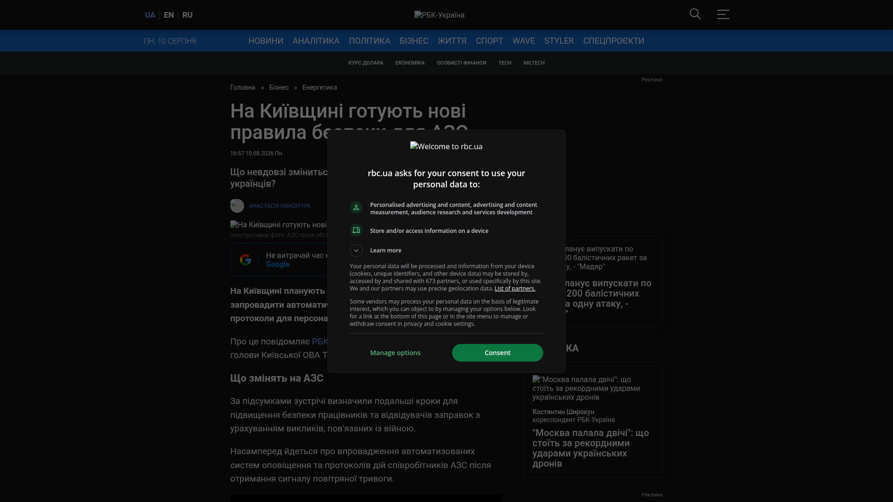Click the "Що змінять на АЗС" subheading
The height and width of the screenshot is (502, 893).
tap(277, 378)
